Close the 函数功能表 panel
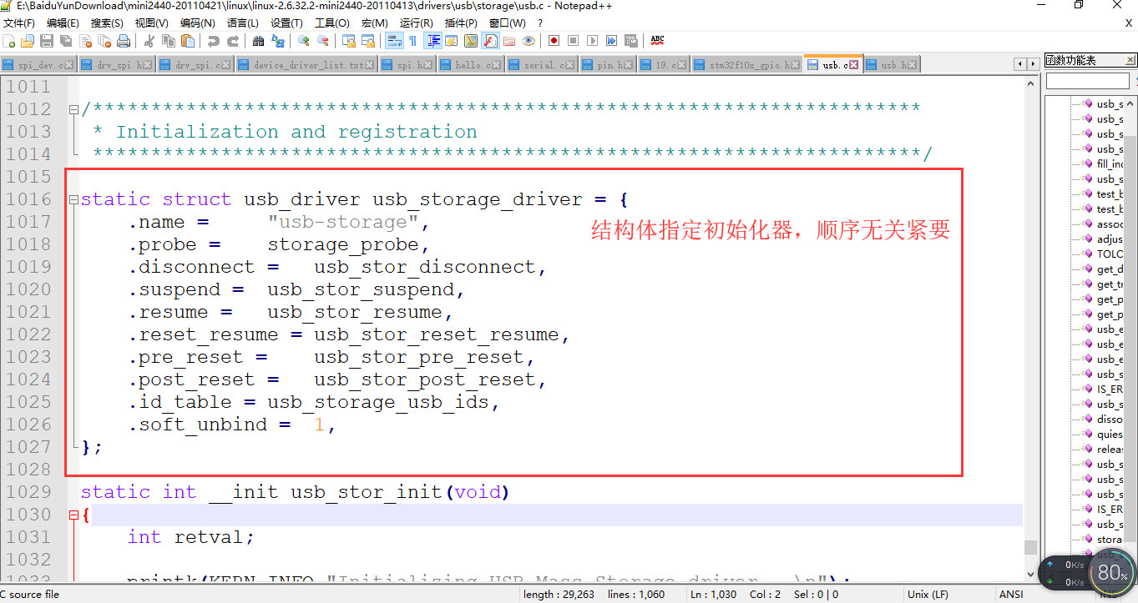 point(1131,60)
